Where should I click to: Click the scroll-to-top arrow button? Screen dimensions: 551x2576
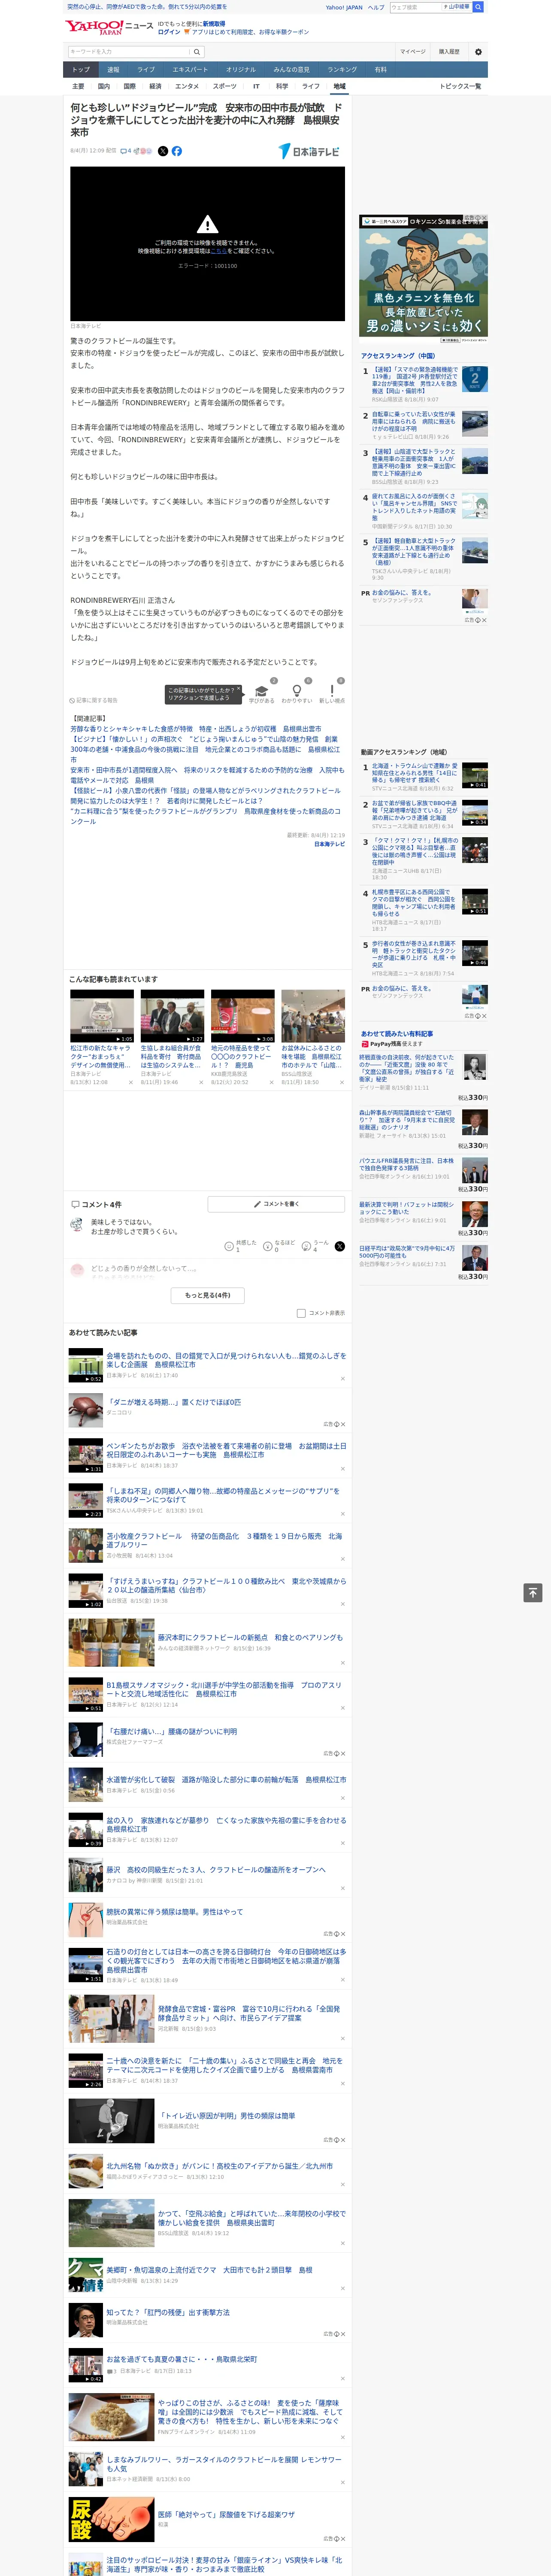[x=533, y=1593]
